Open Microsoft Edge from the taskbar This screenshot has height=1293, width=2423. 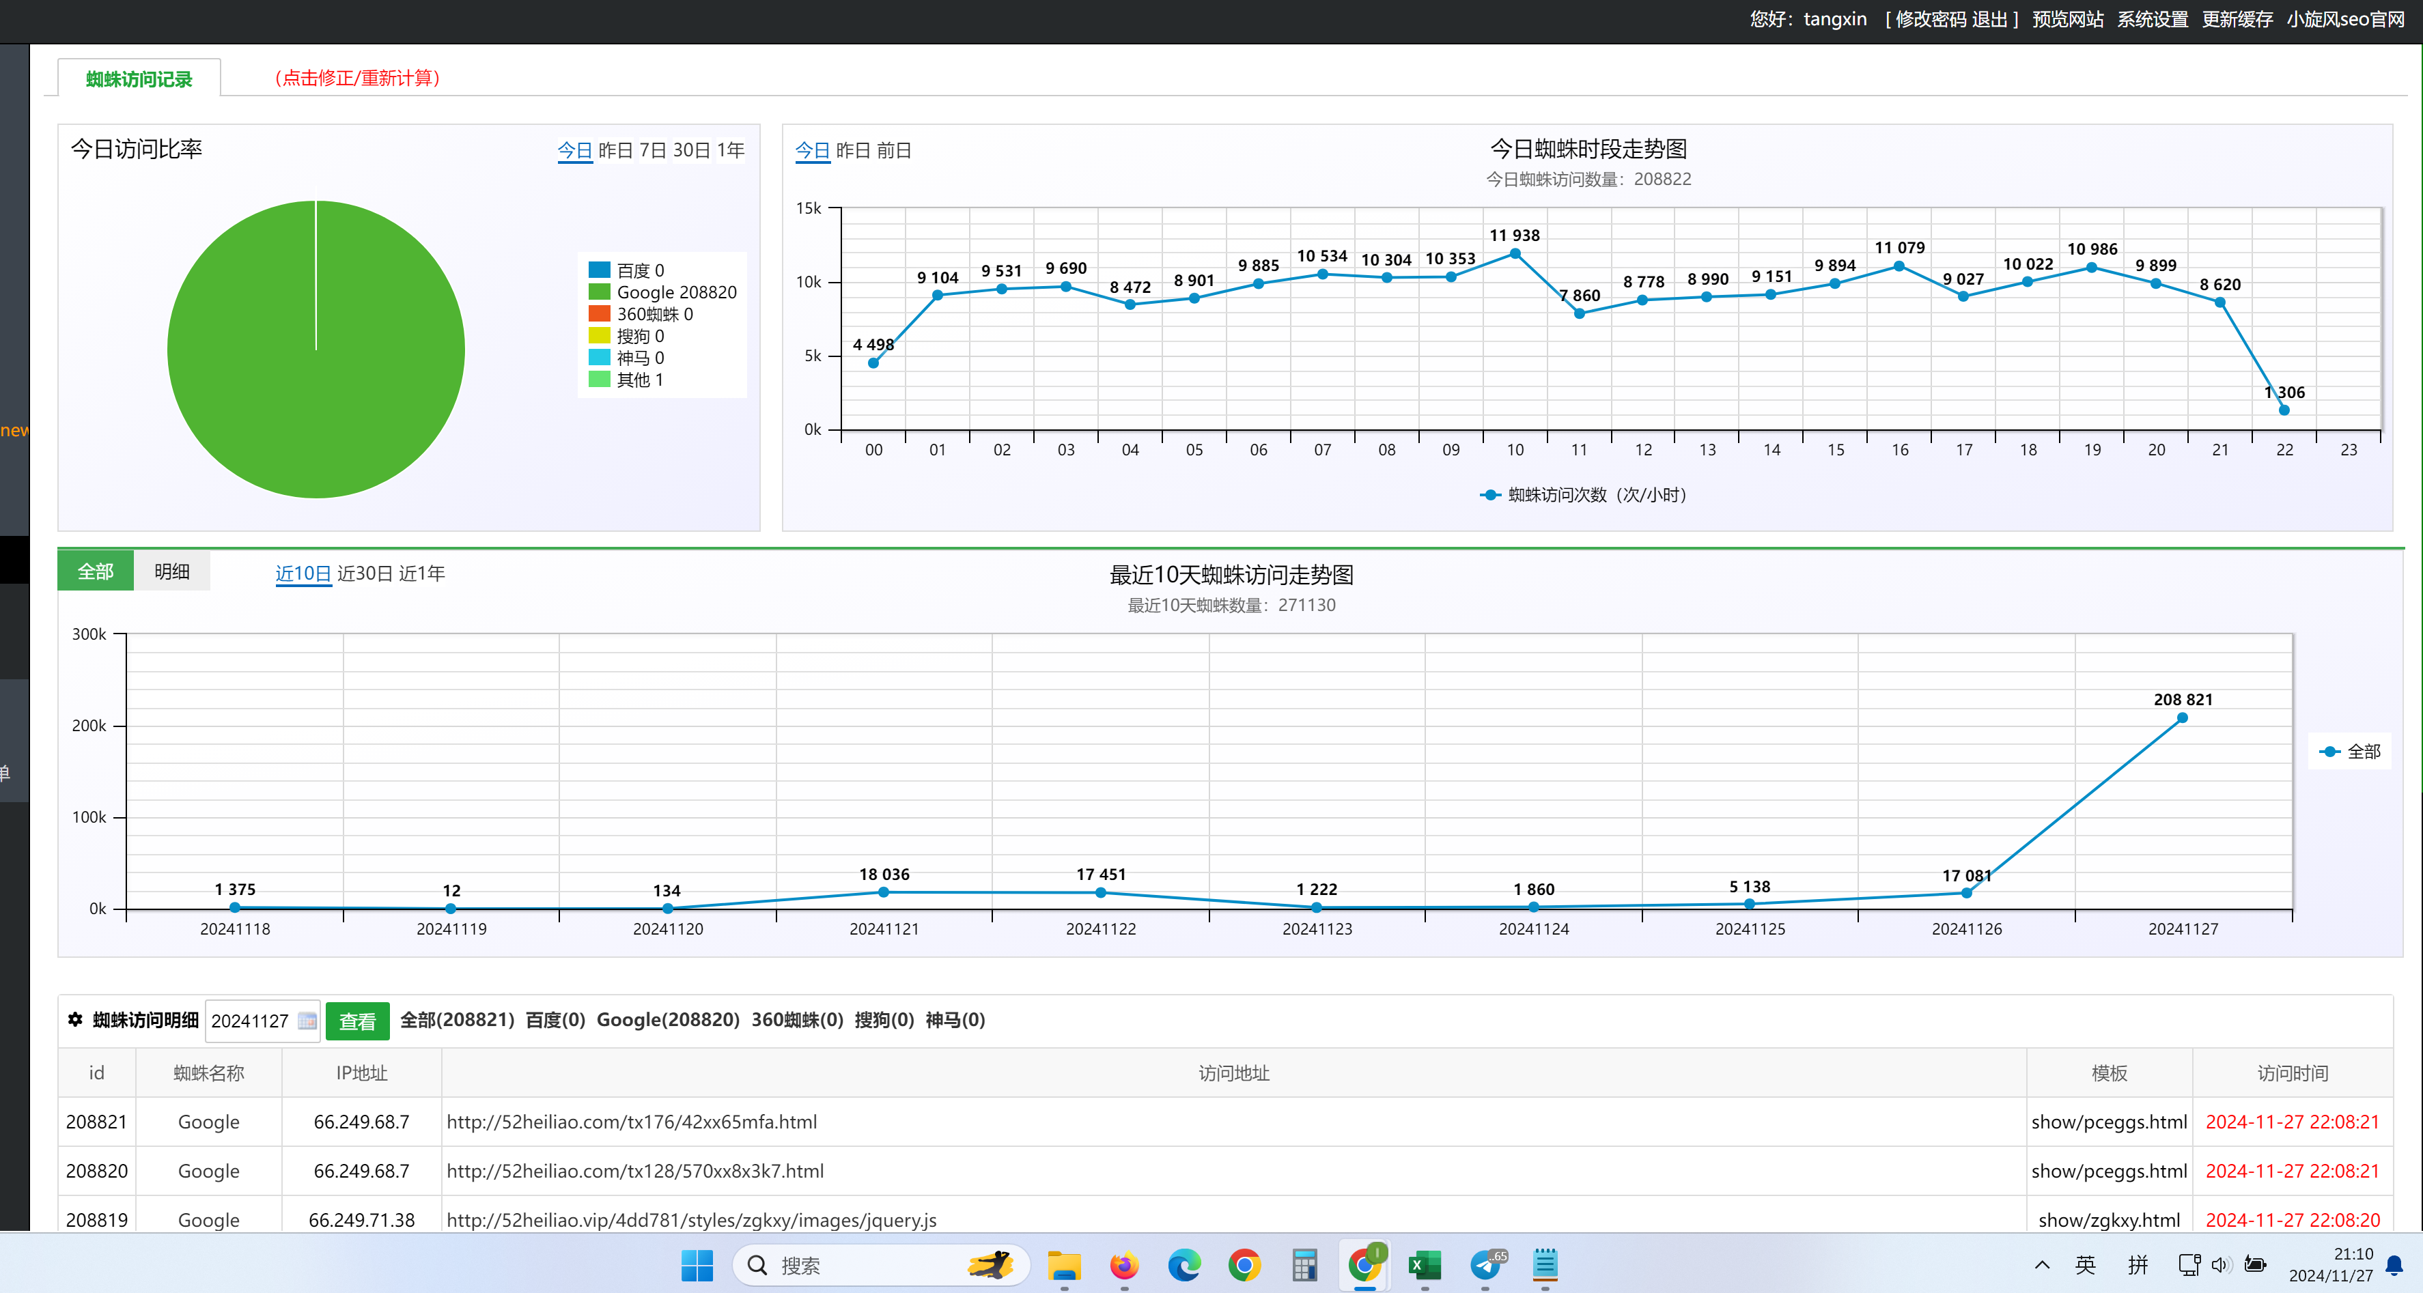[1184, 1266]
